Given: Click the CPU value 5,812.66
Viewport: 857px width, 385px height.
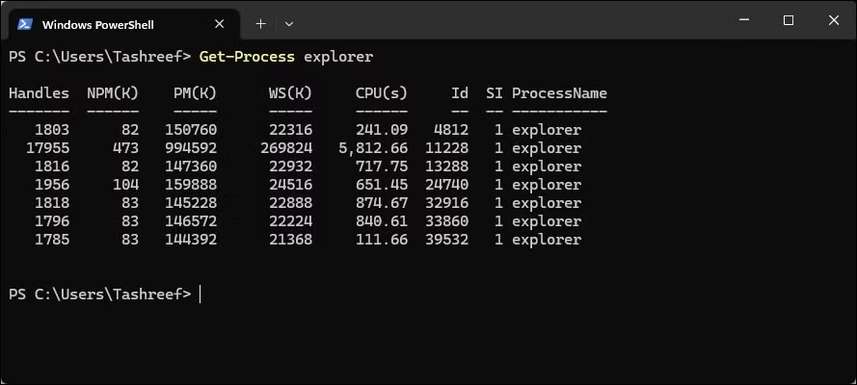Looking at the screenshot, I should coord(373,148).
